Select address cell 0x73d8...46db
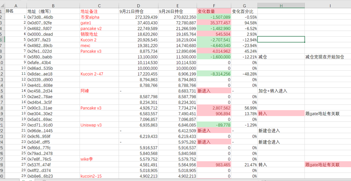The height and width of the screenshot is (181, 351). [x=53, y=17]
